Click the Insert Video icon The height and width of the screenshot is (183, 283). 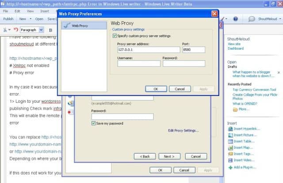pyautogui.click(x=230, y=160)
